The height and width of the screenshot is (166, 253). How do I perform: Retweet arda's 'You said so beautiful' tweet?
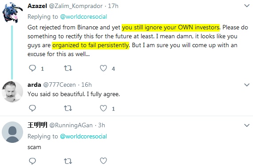[68, 108]
